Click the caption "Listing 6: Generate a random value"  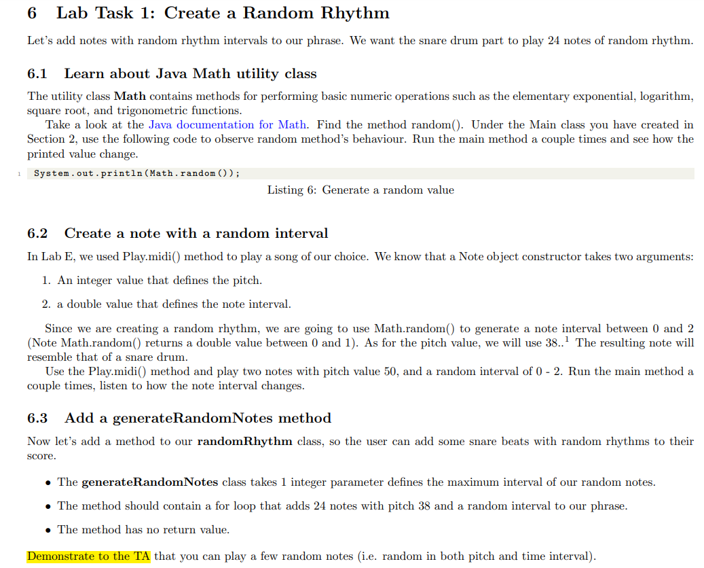[360, 190]
